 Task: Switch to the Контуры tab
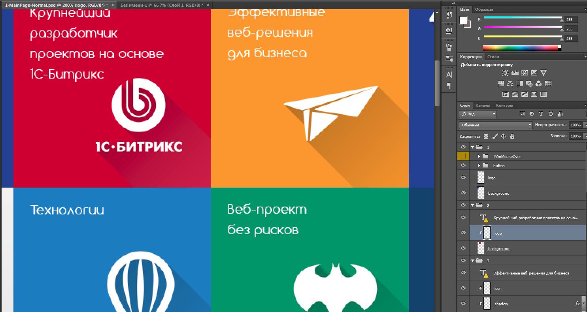[504, 105]
